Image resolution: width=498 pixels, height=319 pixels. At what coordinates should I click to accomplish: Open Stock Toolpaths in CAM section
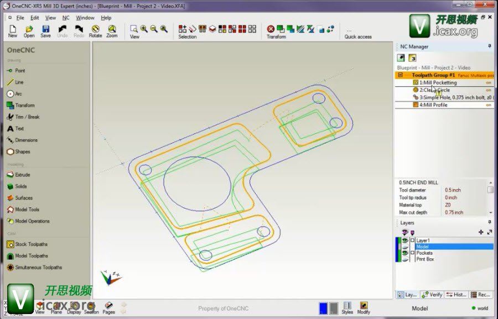[x=31, y=244]
